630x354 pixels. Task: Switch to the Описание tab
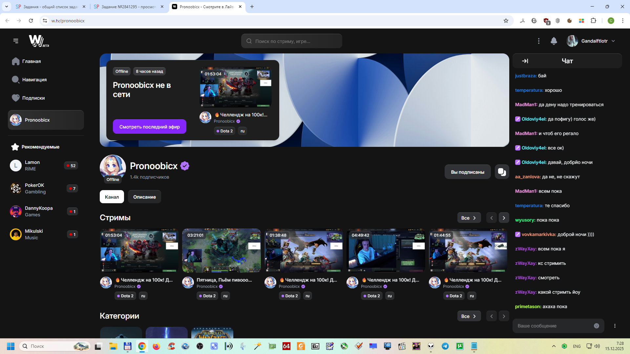(x=144, y=197)
